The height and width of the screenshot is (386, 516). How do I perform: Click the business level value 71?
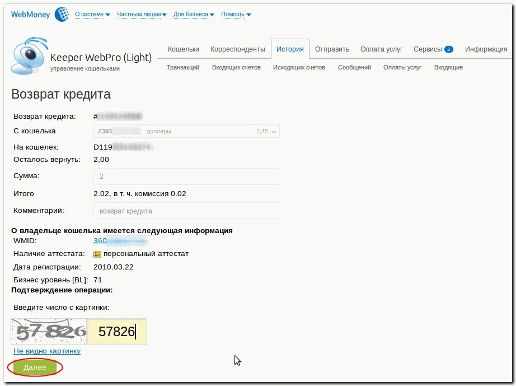point(98,280)
